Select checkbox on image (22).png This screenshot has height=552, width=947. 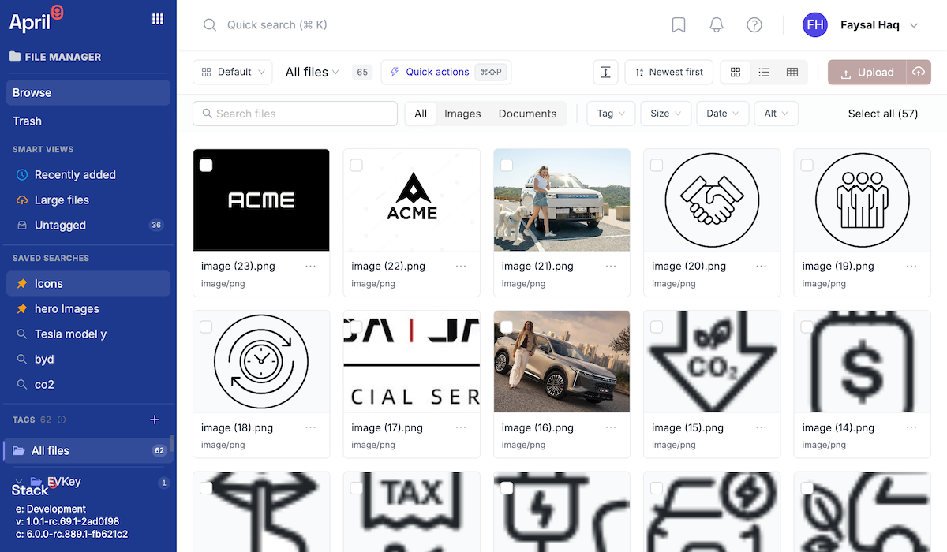pos(356,165)
